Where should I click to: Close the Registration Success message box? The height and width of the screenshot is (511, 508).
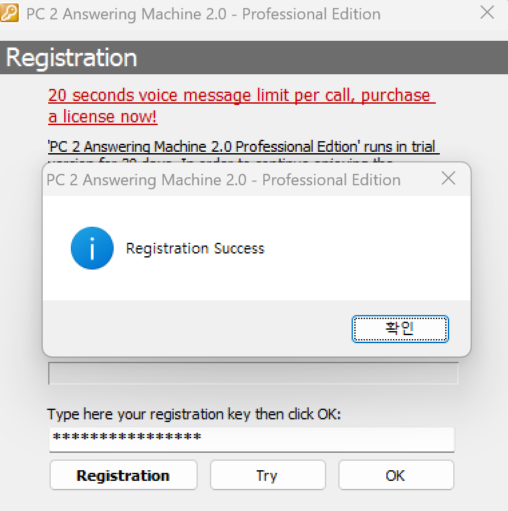449,179
